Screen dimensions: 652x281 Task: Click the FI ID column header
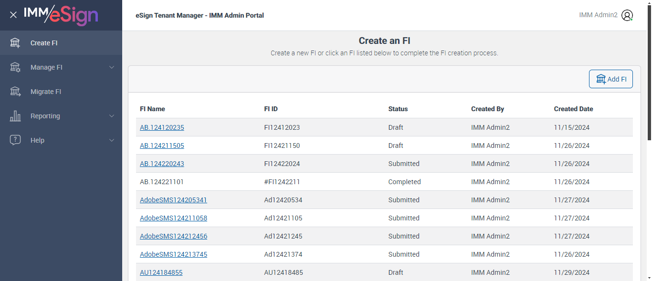(271, 109)
